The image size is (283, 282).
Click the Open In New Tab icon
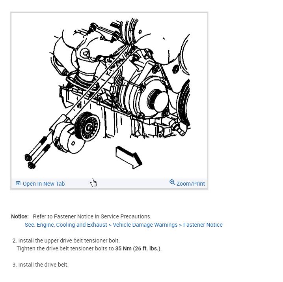pos(18,183)
